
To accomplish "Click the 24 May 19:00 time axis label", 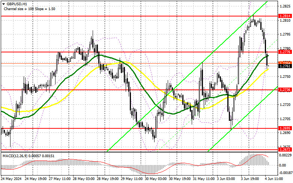I will pos(36,179).
